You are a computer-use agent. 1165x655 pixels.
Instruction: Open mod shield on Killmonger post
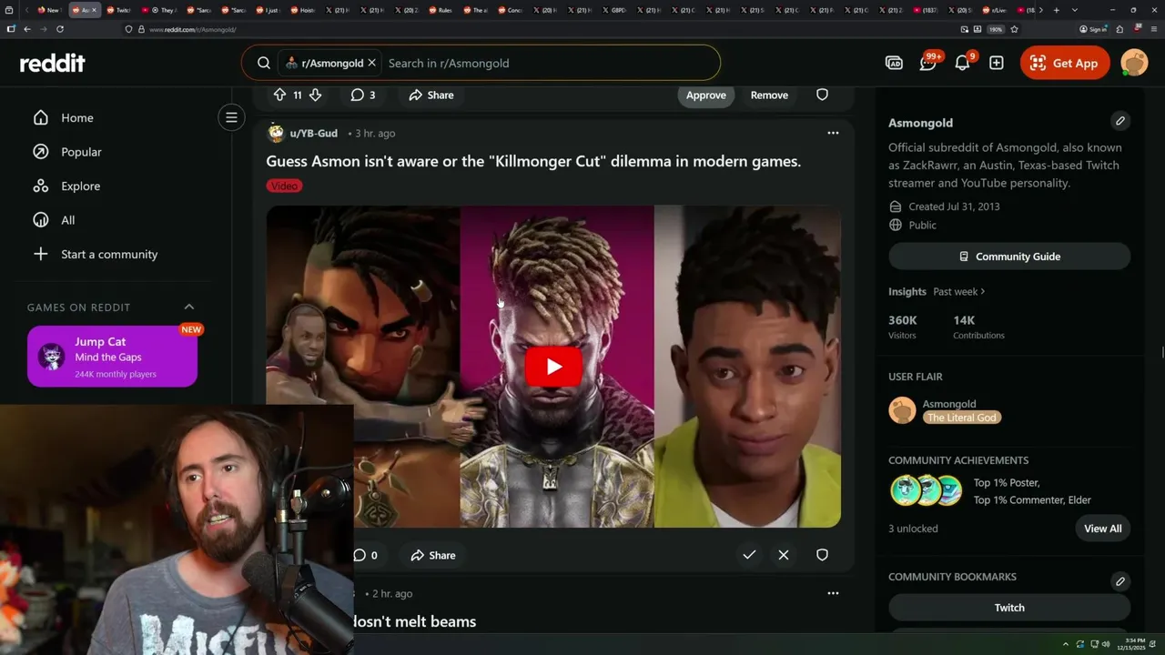pyautogui.click(x=822, y=555)
